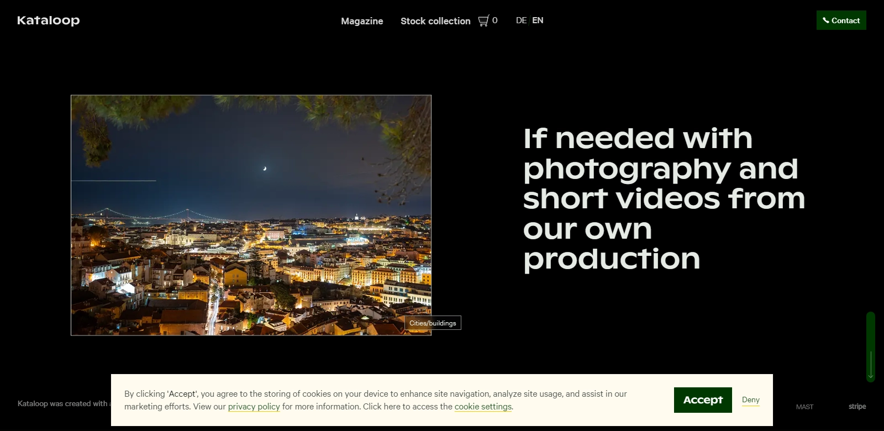884x431 pixels.
Task: Open the Stock collection page
Action: point(435,21)
